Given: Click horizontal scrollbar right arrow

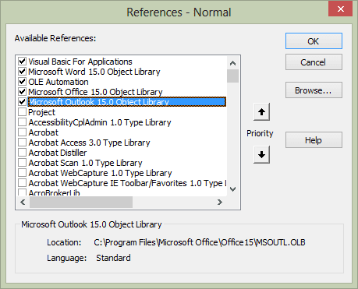Looking at the screenshot, I should (x=220, y=202).
